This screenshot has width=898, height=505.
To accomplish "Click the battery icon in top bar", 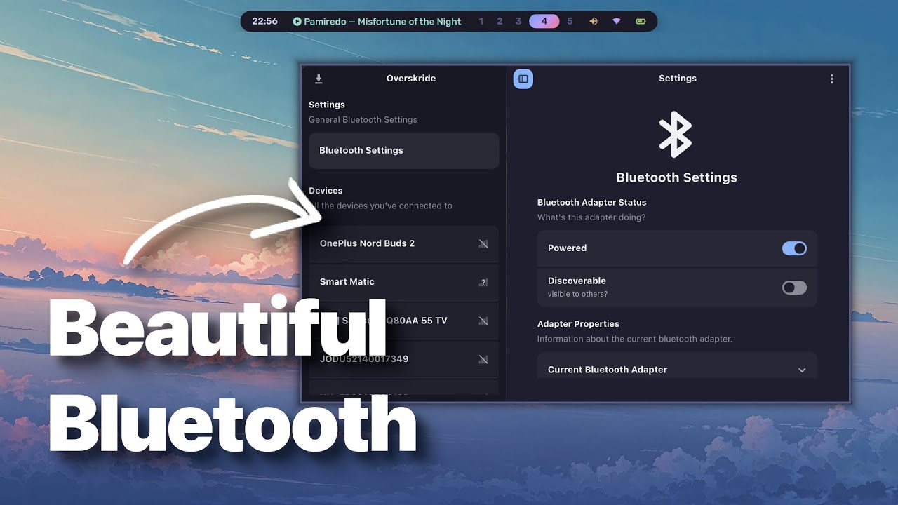I will [x=641, y=22].
